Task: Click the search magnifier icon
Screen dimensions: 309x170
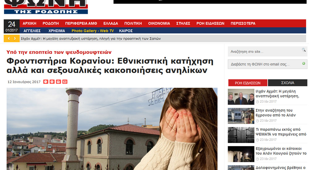Action: pyautogui.click(x=304, y=50)
